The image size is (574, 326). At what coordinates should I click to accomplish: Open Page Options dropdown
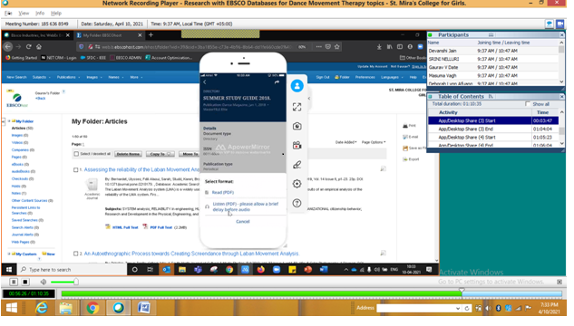(374, 142)
